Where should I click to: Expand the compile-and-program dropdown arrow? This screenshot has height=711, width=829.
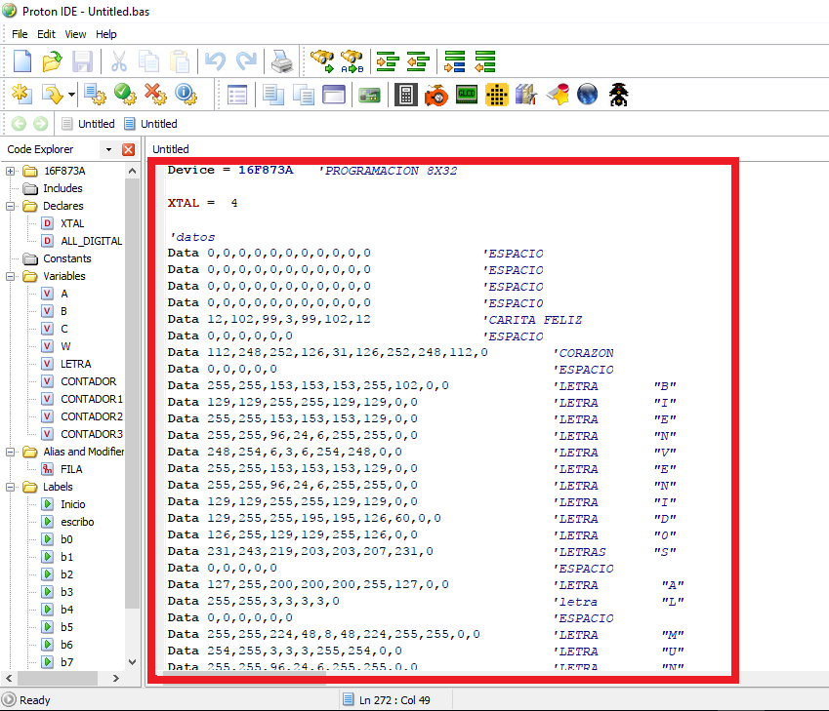70,95
